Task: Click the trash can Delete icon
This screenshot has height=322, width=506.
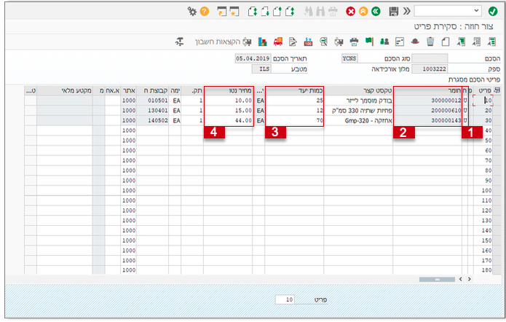Action: (430, 42)
